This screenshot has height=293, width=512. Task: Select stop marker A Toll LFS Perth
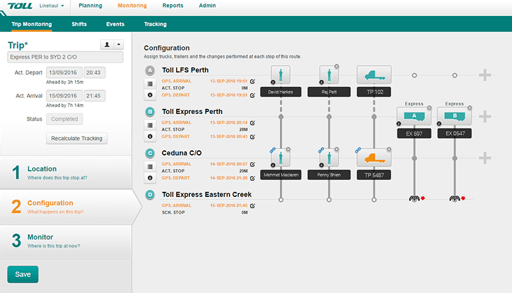150,70
